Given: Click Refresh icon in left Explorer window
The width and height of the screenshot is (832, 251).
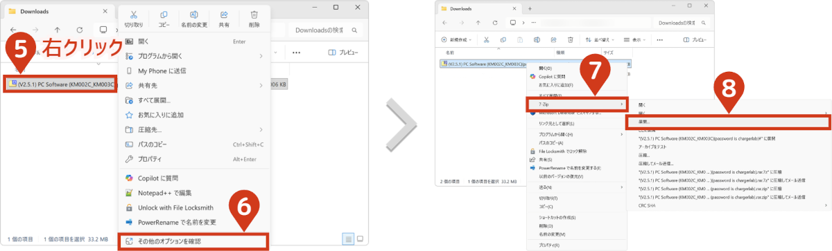Looking at the screenshot, I should tap(80, 30).
